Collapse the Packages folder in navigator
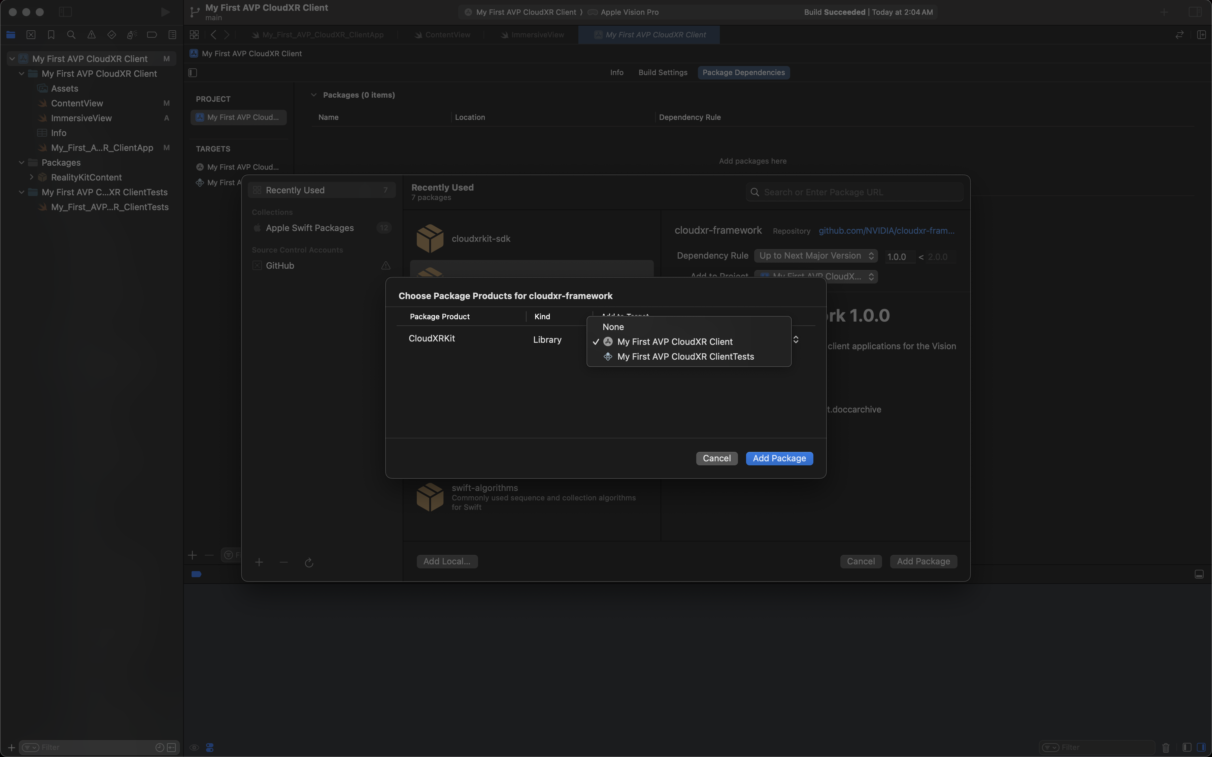This screenshot has width=1212, height=757. pyautogui.click(x=22, y=163)
